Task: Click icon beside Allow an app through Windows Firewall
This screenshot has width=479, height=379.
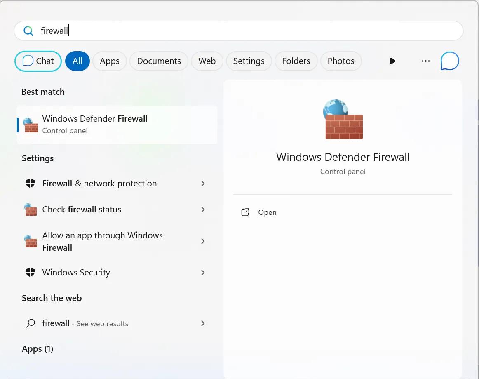Action: click(31, 241)
